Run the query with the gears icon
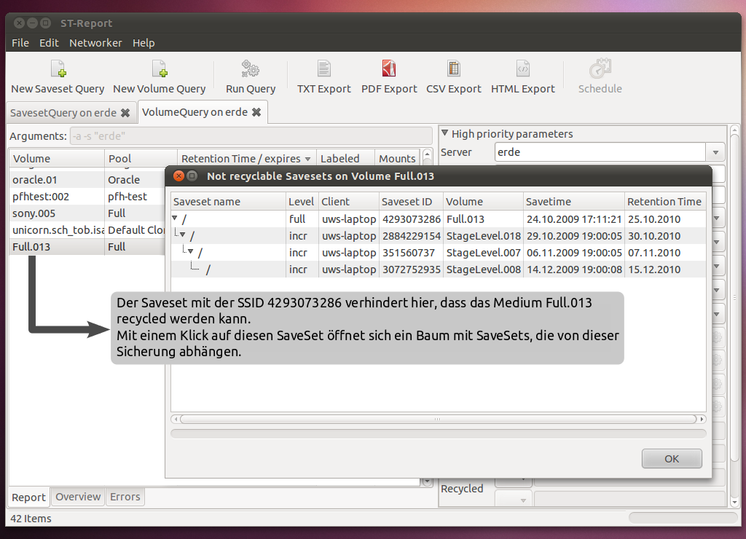The width and height of the screenshot is (746, 539). coord(251,69)
